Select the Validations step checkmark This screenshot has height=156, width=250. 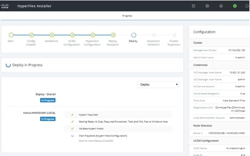52,35
